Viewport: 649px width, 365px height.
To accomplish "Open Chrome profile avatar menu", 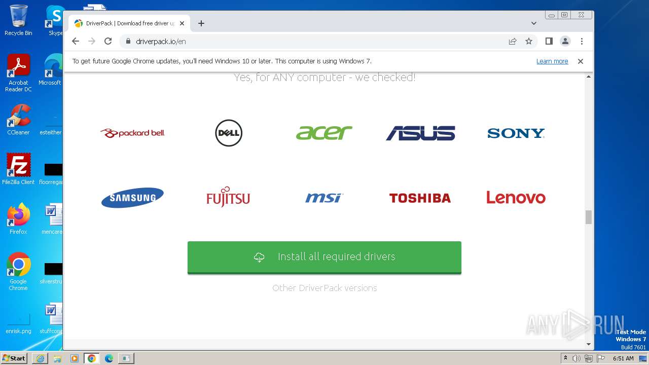I will click(565, 41).
